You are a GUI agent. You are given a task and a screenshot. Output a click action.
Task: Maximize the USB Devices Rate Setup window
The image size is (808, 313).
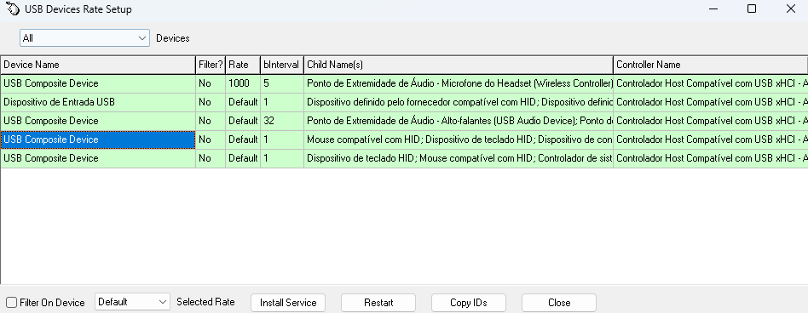pos(752,9)
